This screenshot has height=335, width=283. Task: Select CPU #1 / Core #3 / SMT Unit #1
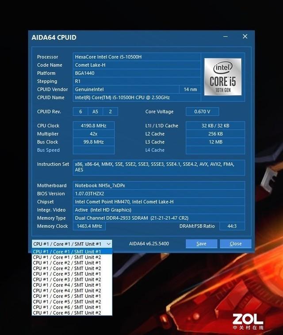[72, 274]
